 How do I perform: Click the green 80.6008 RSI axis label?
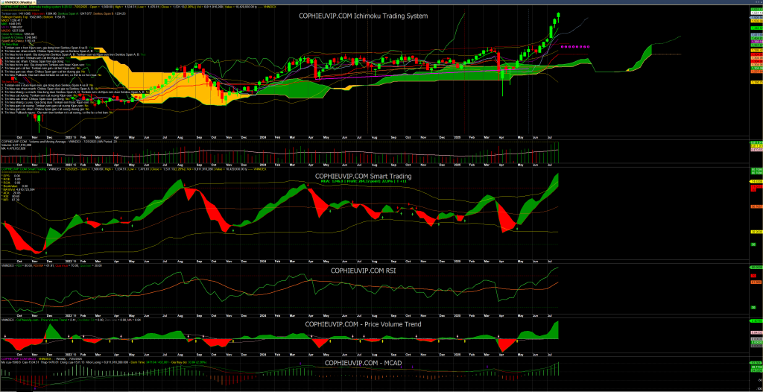coord(757,268)
